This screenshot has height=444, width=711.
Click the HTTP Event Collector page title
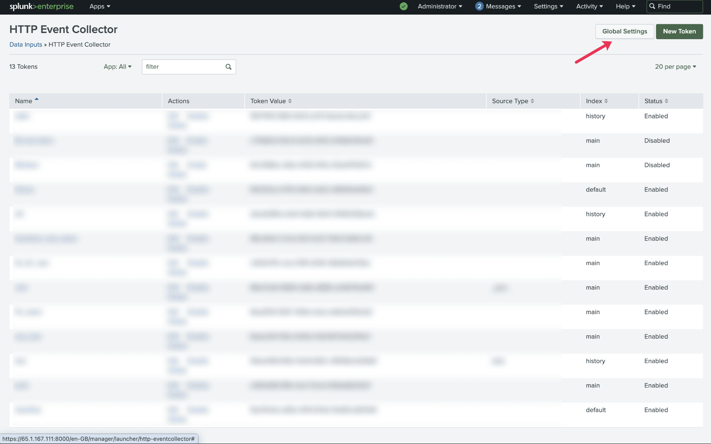[x=63, y=30]
